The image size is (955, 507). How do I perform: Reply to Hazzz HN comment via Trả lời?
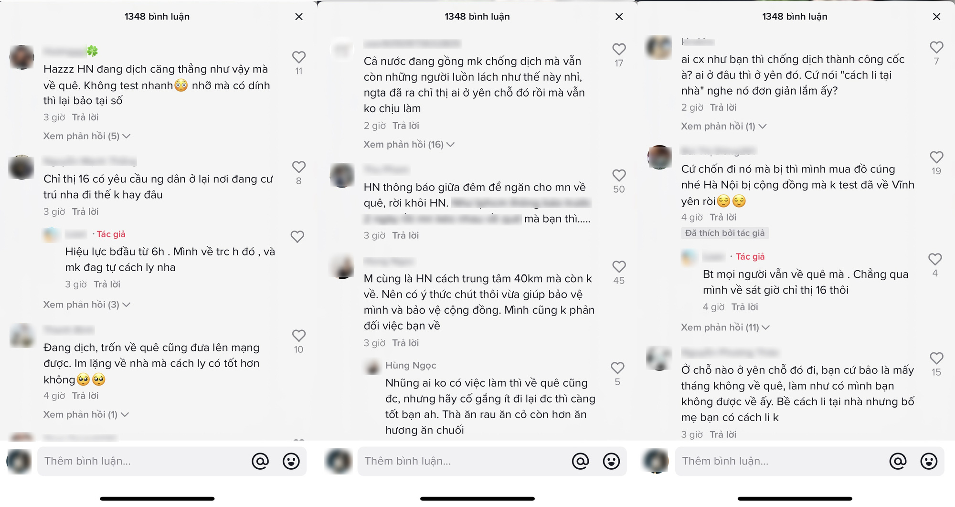click(x=85, y=117)
